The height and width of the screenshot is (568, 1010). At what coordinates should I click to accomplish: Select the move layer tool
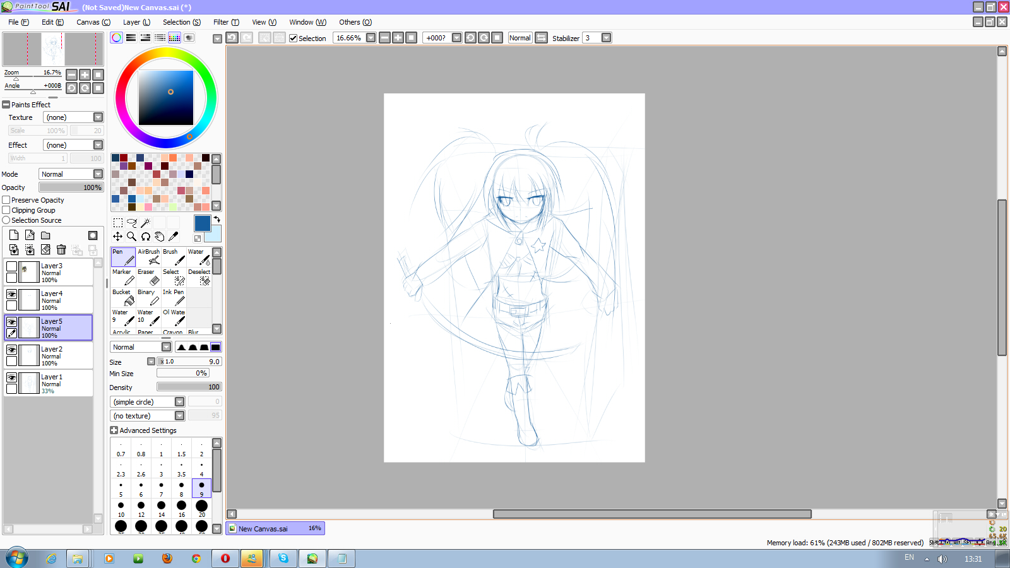pos(118,237)
